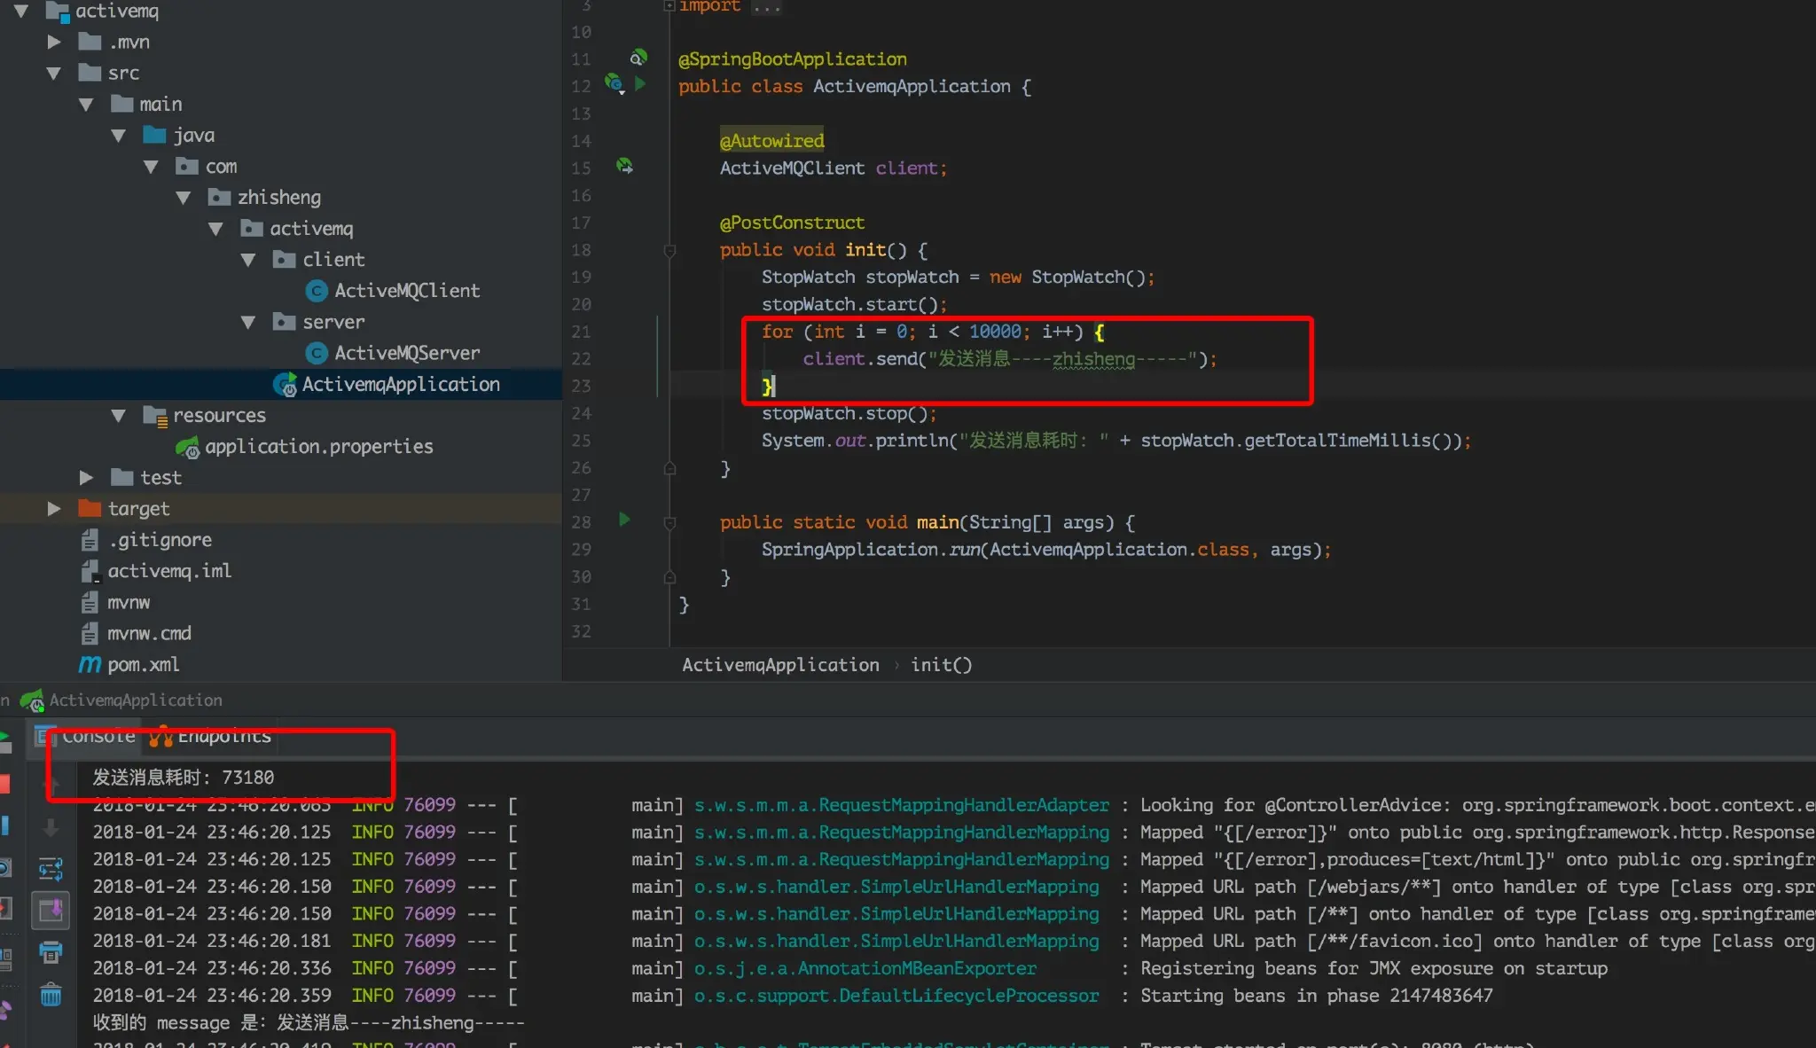Click init() in the breadcrumb bar
1816x1048 pixels.
pos(941,665)
